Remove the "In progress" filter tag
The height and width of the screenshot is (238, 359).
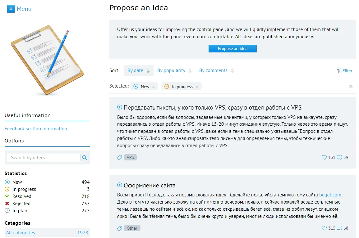point(196,87)
